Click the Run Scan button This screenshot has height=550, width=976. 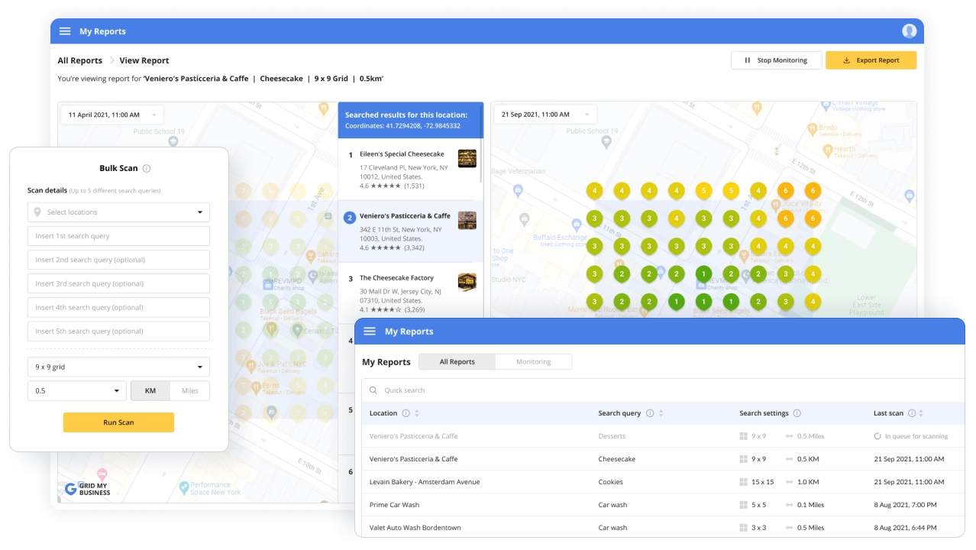[118, 422]
